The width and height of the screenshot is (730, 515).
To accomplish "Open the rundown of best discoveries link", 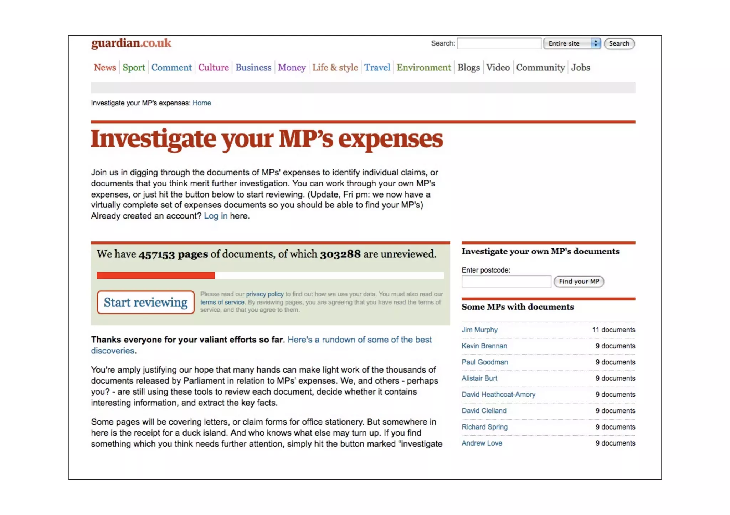I will tap(359, 340).
